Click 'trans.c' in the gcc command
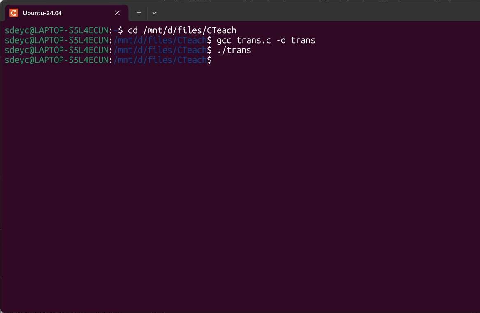 [x=254, y=40]
